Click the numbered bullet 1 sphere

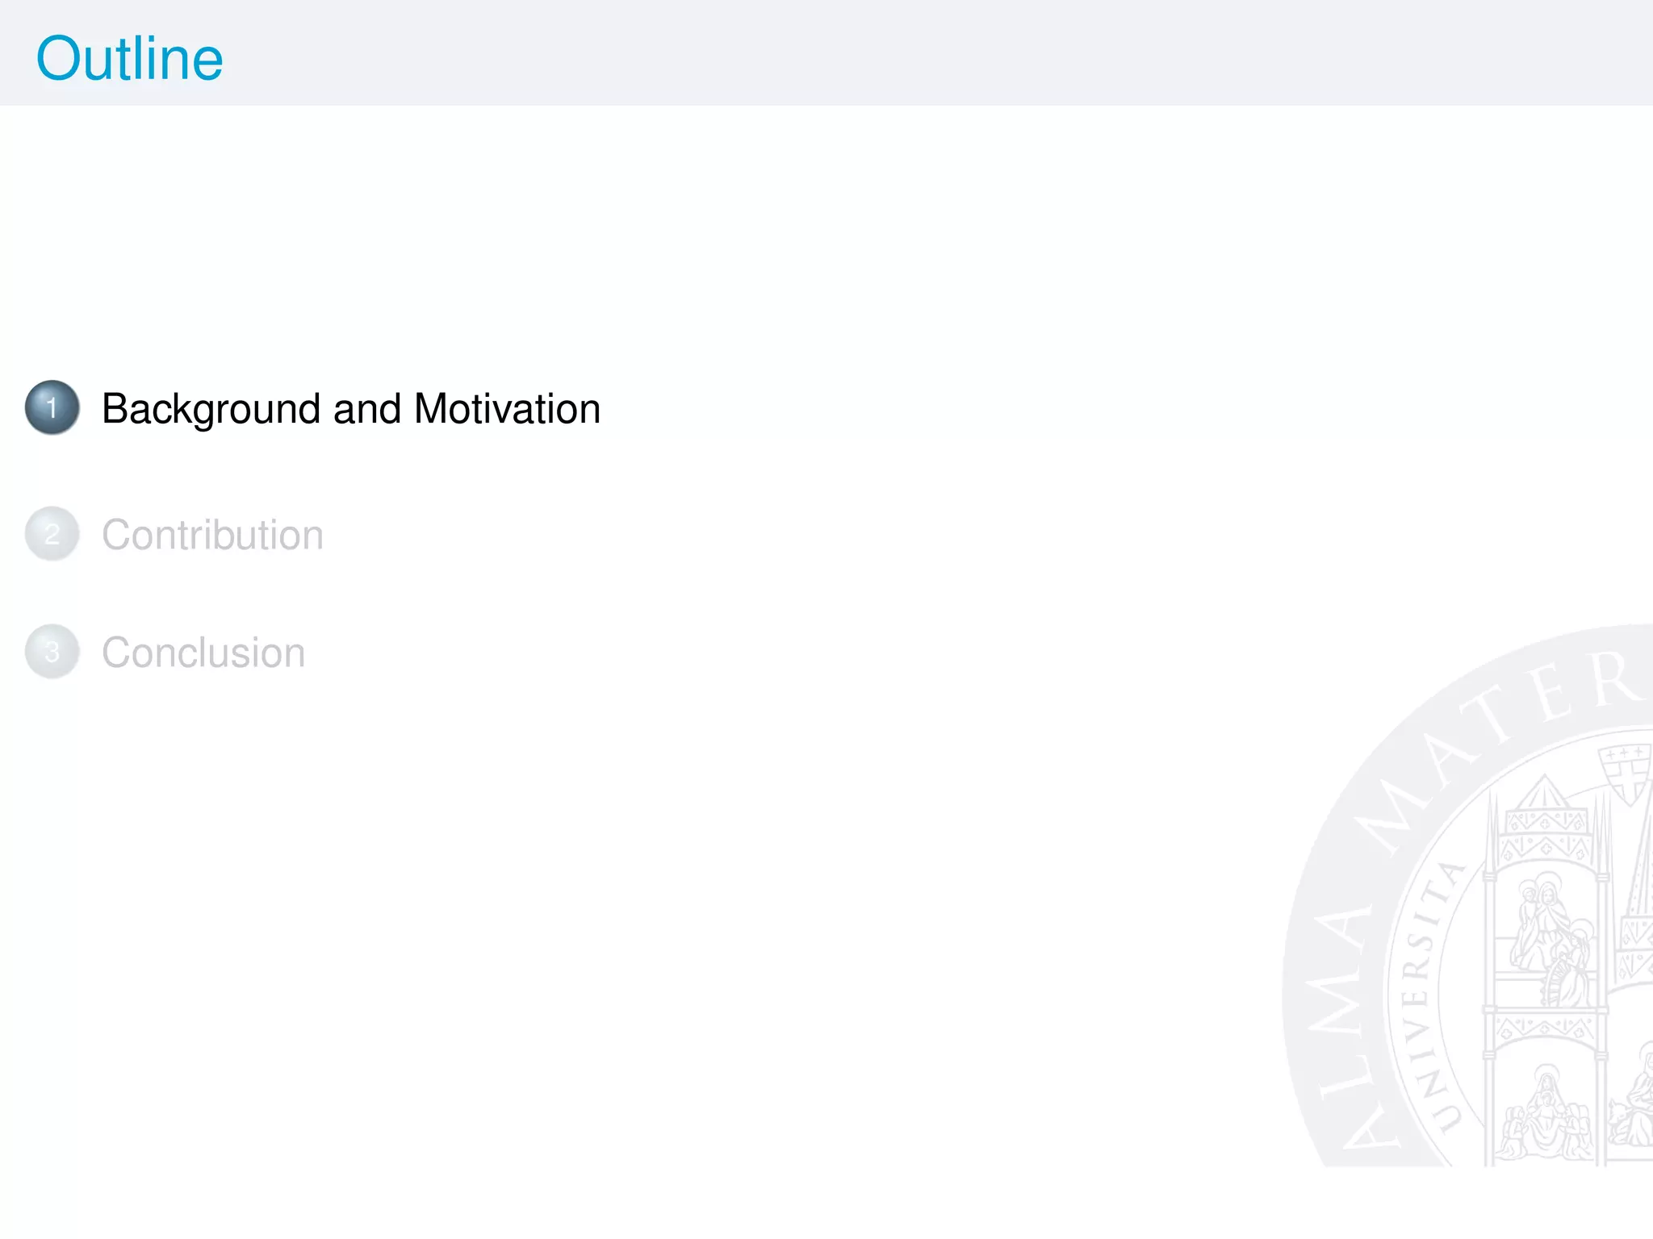(x=52, y=407)
